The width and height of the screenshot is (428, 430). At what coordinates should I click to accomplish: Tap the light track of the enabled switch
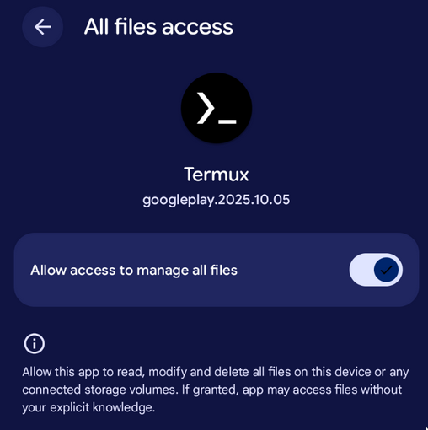[x=361, y=270]
